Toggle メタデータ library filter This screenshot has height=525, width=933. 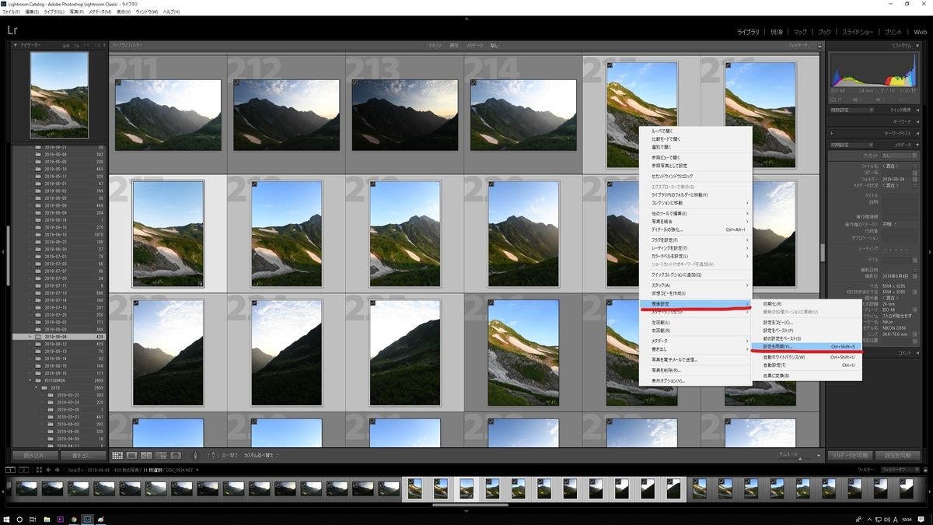(474, 46)
